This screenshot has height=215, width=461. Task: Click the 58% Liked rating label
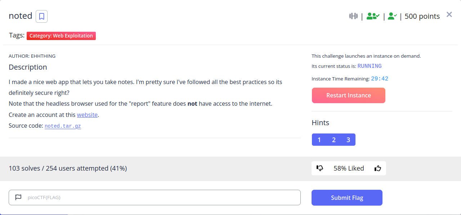(349, 168)
